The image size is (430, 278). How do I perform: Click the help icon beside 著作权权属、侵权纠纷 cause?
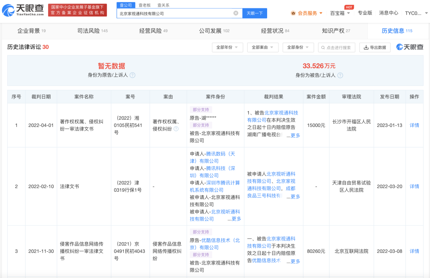tap(176, 129)
